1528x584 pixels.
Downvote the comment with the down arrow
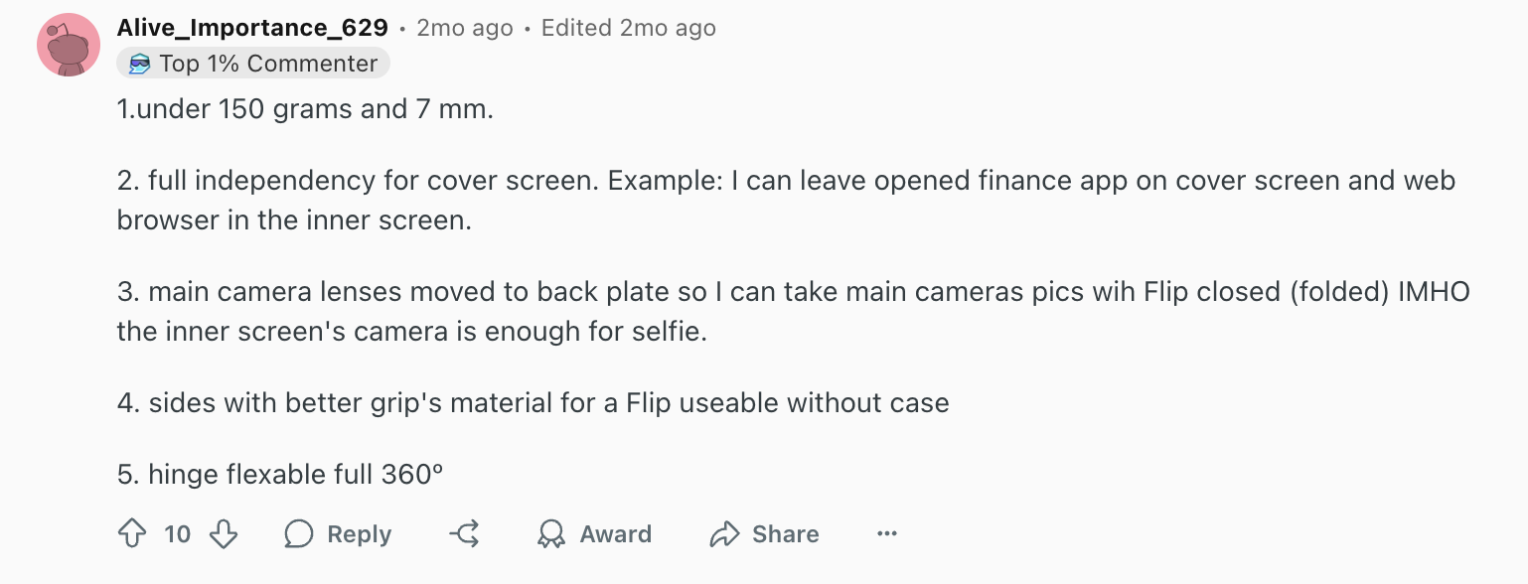coord(225,534)
